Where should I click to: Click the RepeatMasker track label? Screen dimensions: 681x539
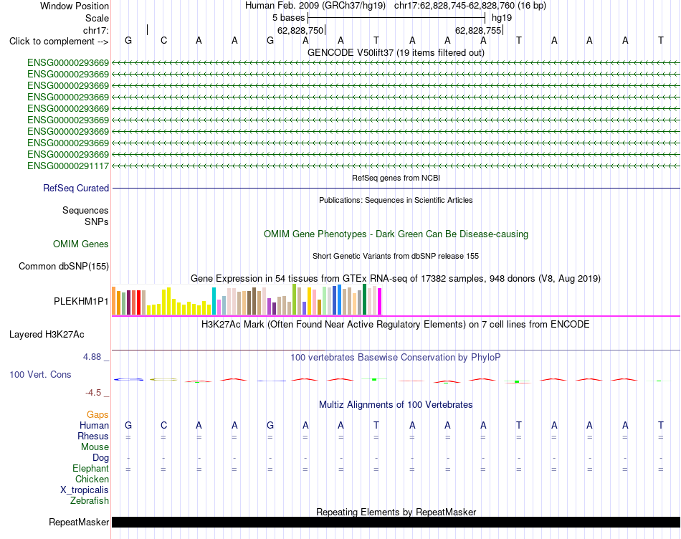(79, 522)
